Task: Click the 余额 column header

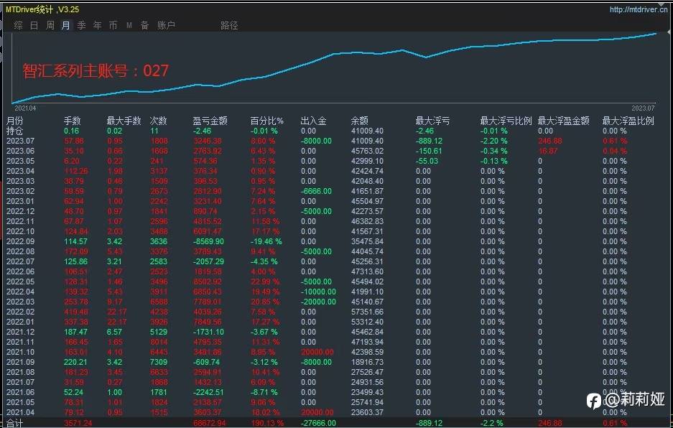Action: click(x=359, y=121)
